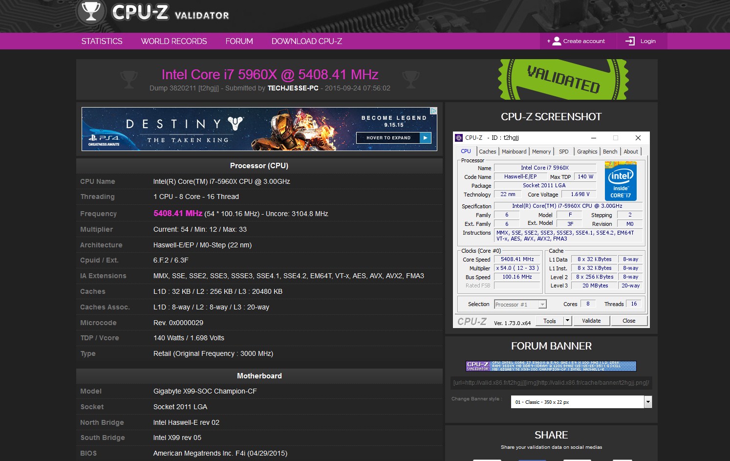
Task: Click the Multiplier x 54.0 field
Action: (517, 268)
